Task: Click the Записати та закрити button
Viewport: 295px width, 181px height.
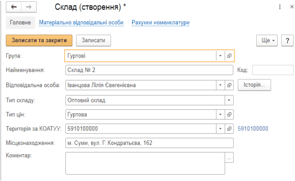Action: pyautogui.click(x=39, y=40)
